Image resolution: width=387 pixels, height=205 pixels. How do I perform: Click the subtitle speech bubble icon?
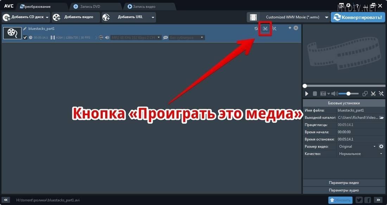[166, 38]
